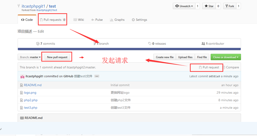Edit the project description
Screen dimensions: 257x136
click(x=41, y=31)
